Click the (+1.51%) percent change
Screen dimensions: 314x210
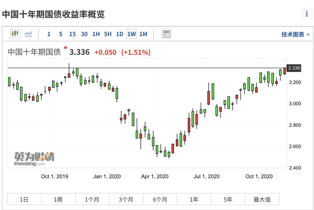click(136, 52)
